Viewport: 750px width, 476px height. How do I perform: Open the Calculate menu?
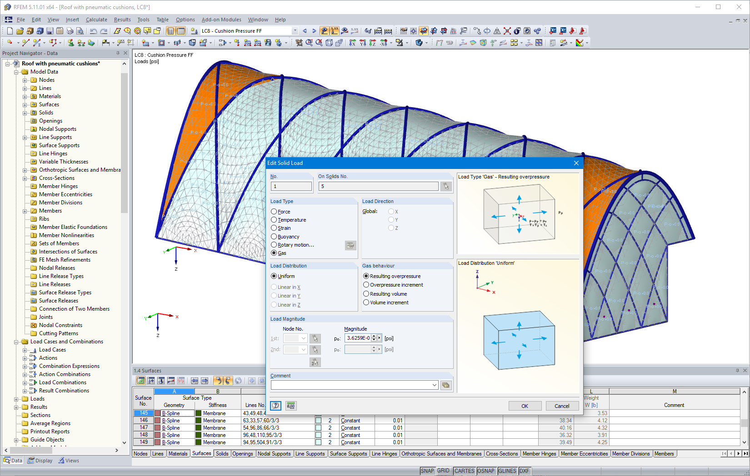click(x=96, y=20)
